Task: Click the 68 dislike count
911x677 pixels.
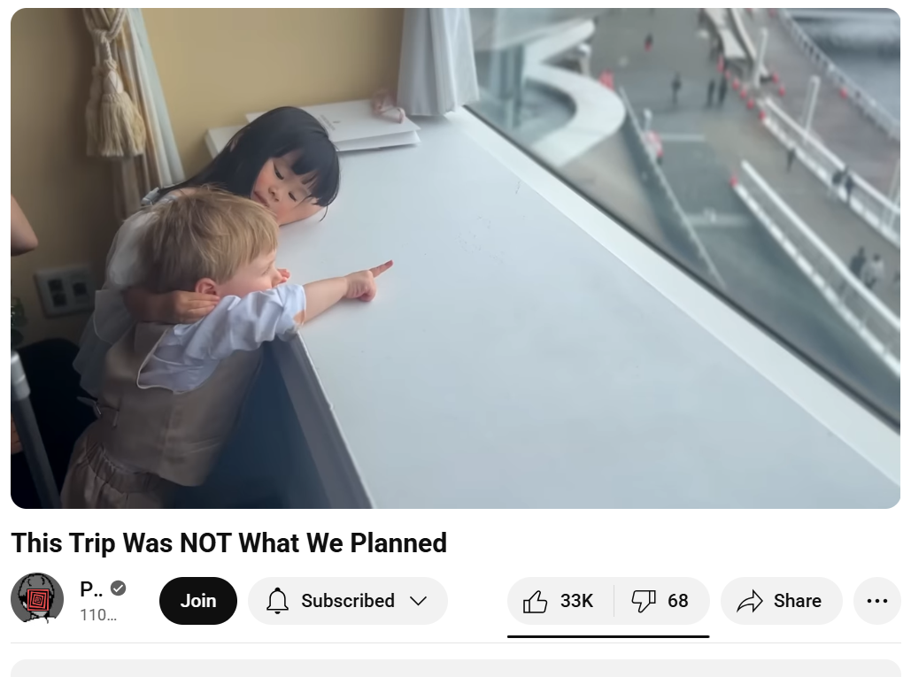Action: point(677,600)
